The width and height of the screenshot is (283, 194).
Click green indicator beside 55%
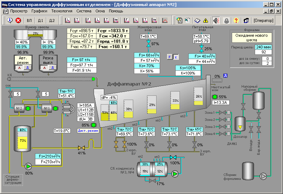tap(215, 97)
